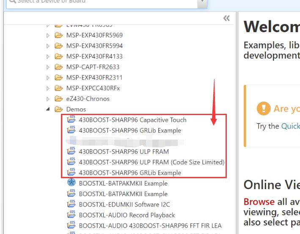Click the CCS icon for ULP FRAM (Code Size Limited)
The width and height of the screenshot is (300, 234).
(x=71, y=161)
